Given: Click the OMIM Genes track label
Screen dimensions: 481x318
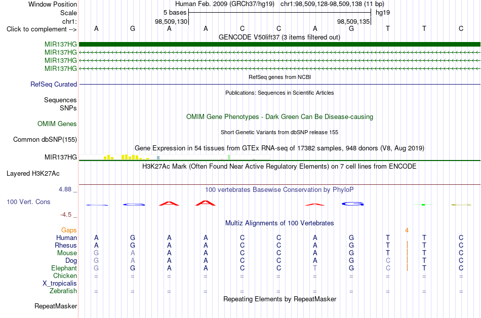Looking at the screenshot, I should click(x=57, y=124).
